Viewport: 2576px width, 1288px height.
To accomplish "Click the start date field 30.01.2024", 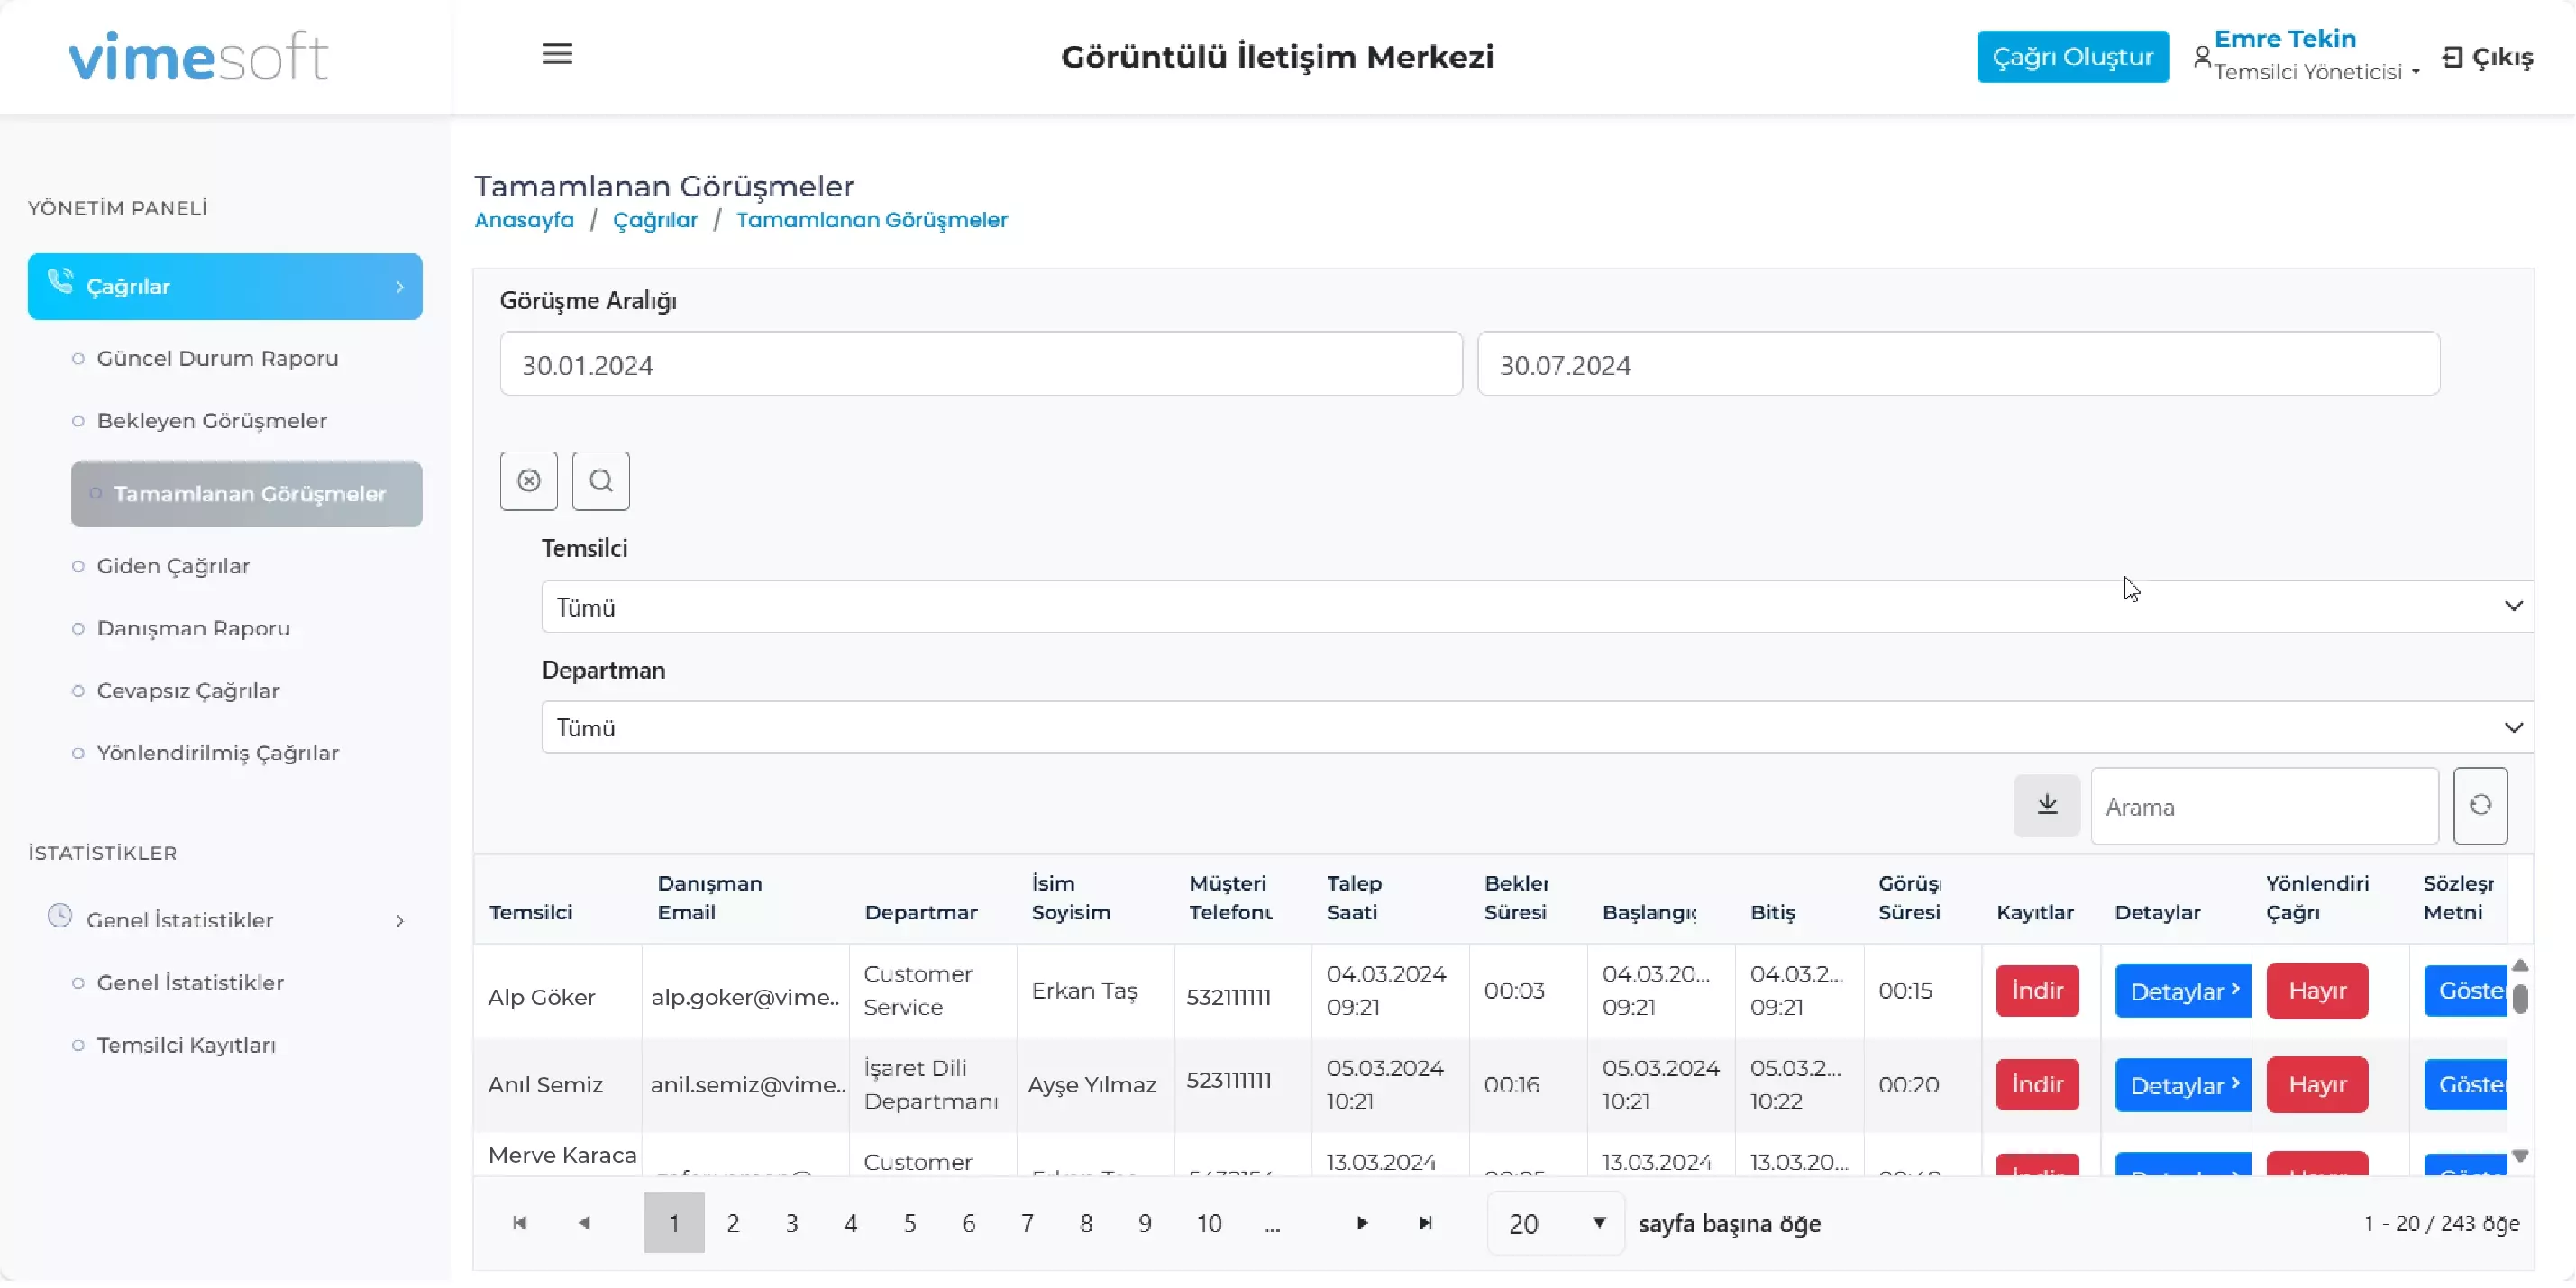I will (981, 365).
